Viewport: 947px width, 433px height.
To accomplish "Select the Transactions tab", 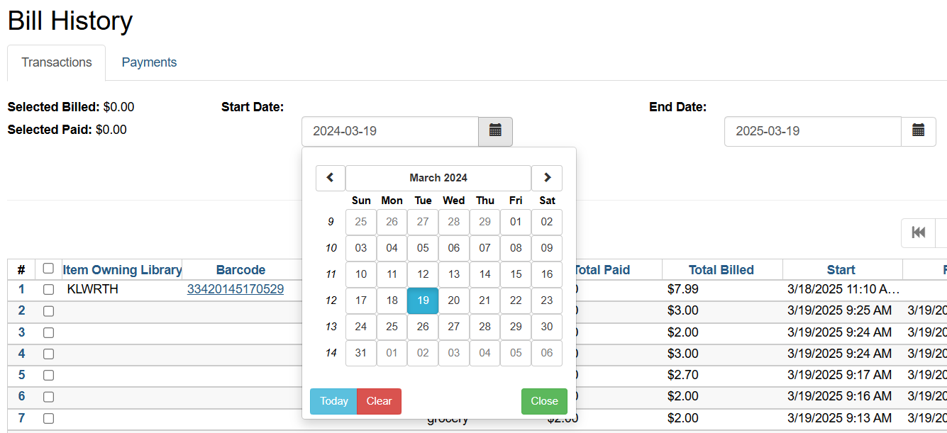I will [x=57, y=62].
